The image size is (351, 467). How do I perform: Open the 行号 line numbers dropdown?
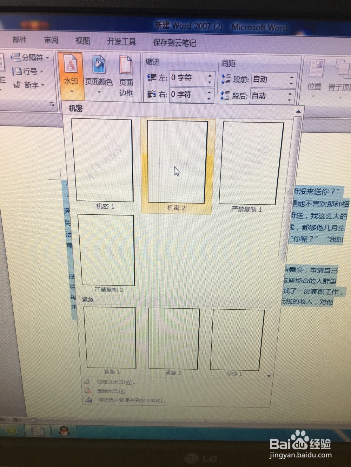coord(27,71)
